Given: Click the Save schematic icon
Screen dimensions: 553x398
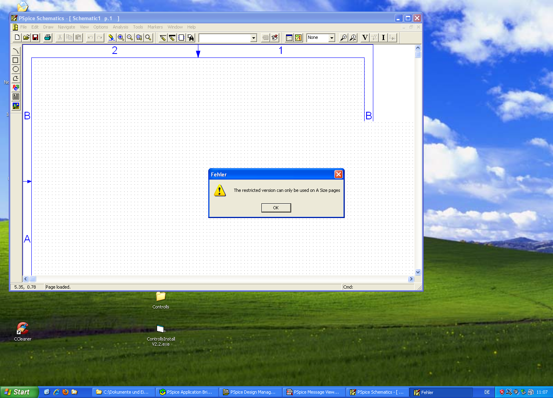Looking at the screenshot, I should click(x=35, y=38).
